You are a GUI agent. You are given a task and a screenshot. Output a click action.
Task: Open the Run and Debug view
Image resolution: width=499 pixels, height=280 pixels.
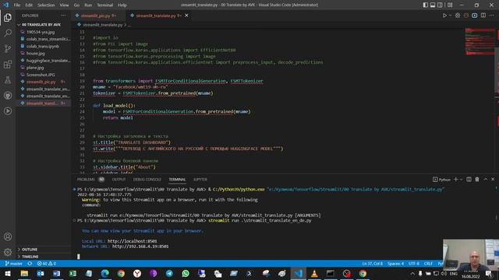[x=8, y=110]
